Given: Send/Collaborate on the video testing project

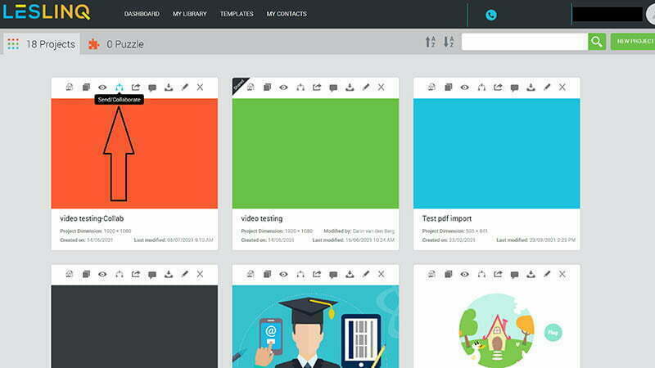Looking at the screenshot, I should pyautogui.click(x=300, y=88).
